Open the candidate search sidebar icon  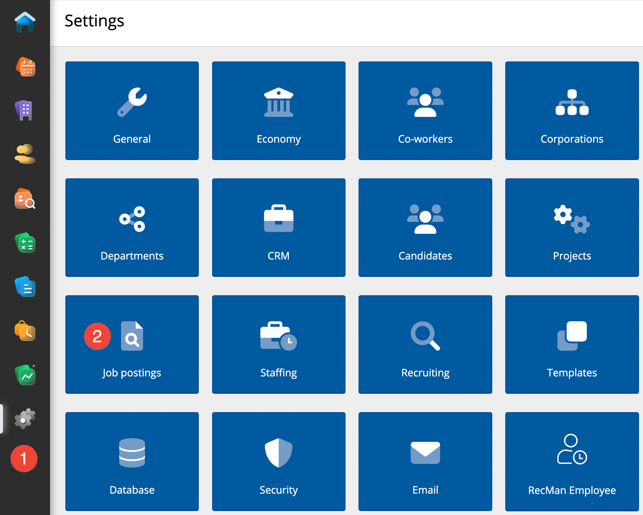25,199
